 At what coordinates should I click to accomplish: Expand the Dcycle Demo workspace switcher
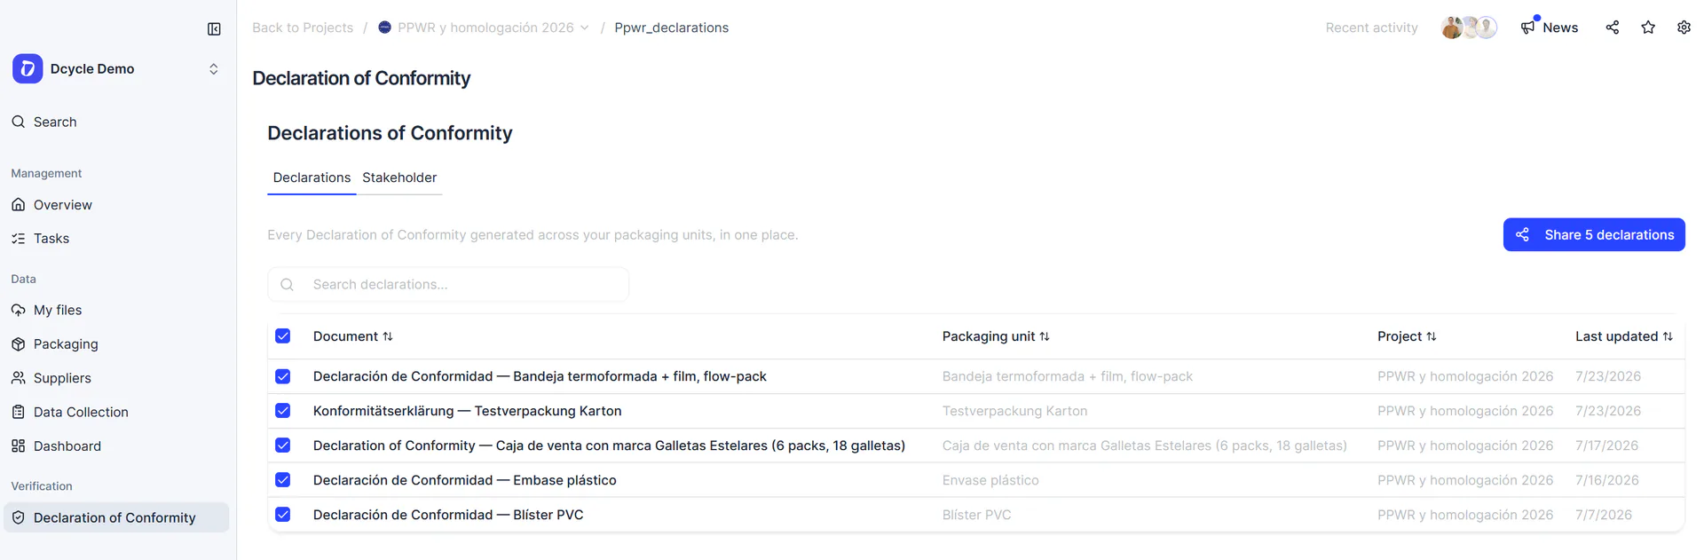(116, 69)
